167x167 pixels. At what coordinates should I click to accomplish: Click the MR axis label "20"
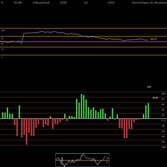click(163, 115)
